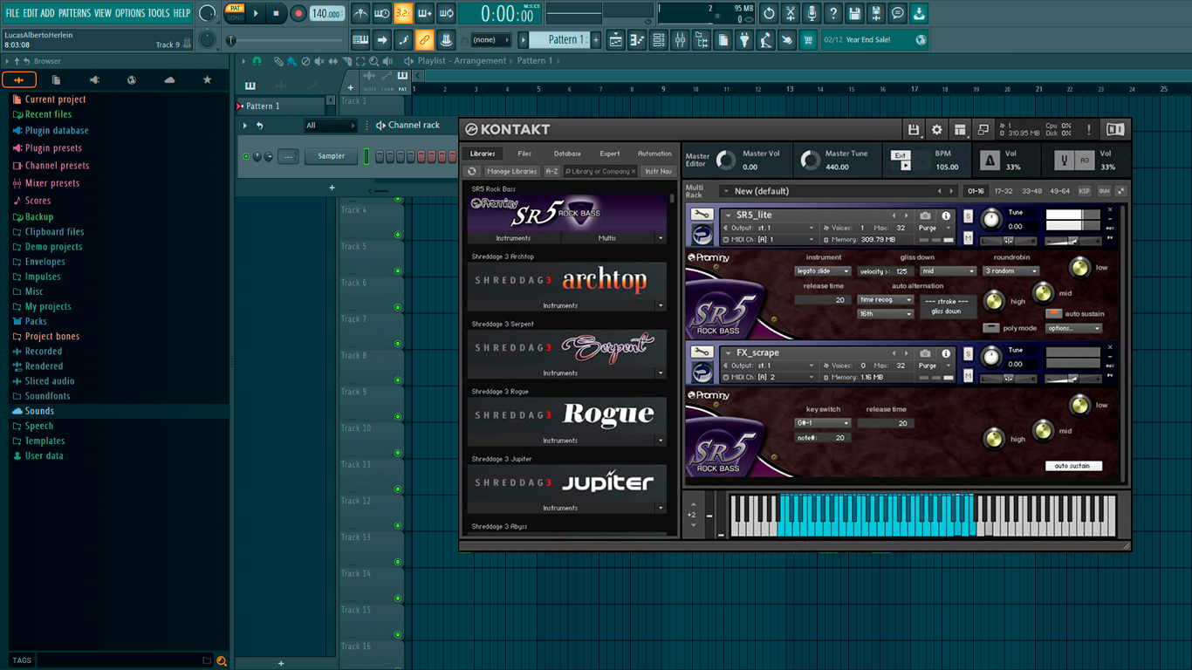Open the 16th dropdown
1192x670 pixels.
[x=885, y=313]
